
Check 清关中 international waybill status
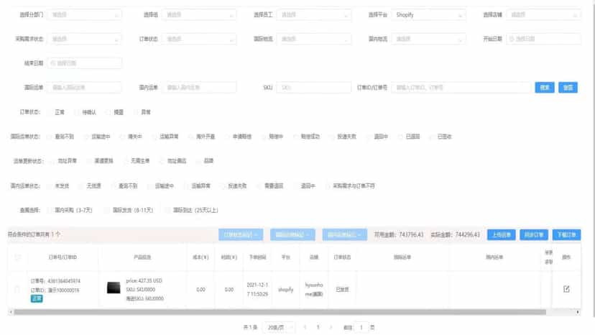[x=122, y=137]
